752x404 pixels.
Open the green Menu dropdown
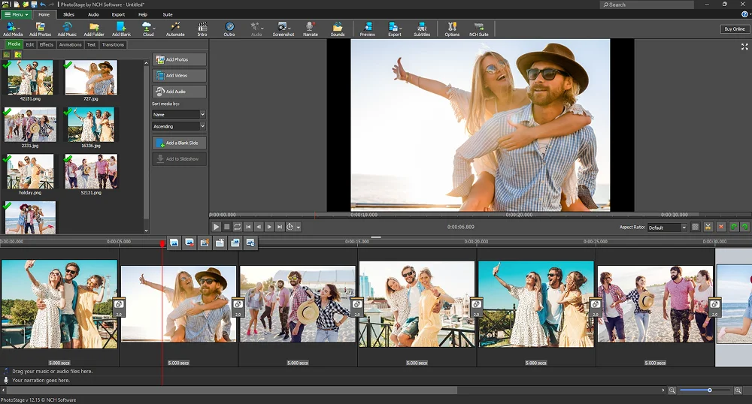tap(17, 14)
